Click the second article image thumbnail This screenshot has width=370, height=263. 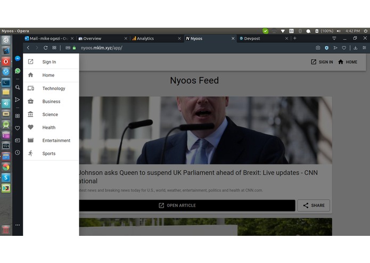click(205, 227)
